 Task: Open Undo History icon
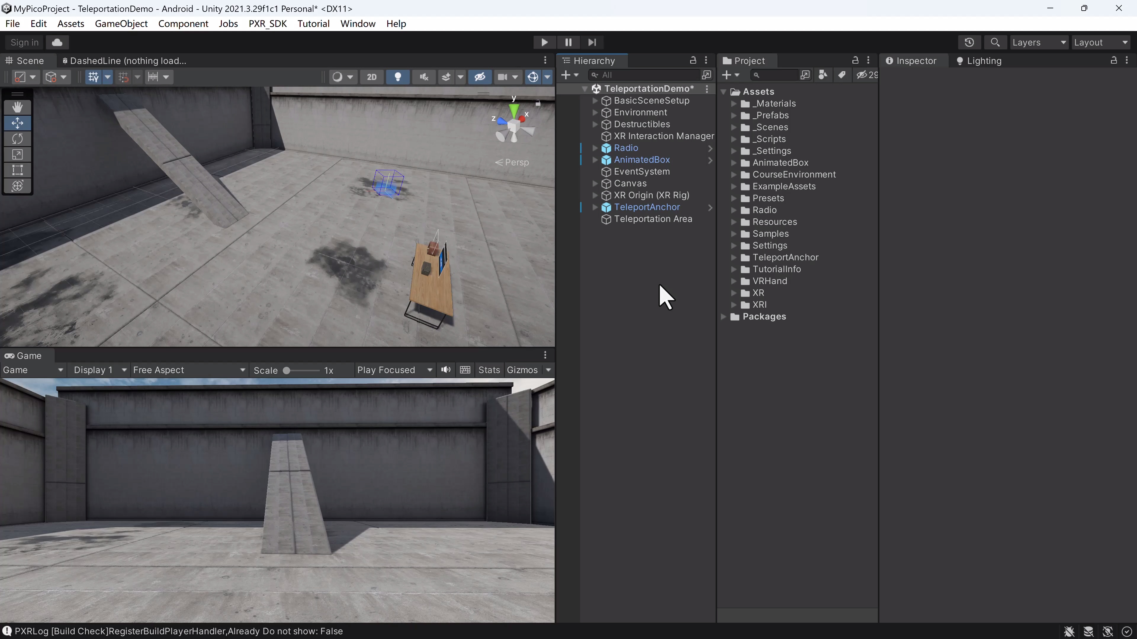[969, 42]
